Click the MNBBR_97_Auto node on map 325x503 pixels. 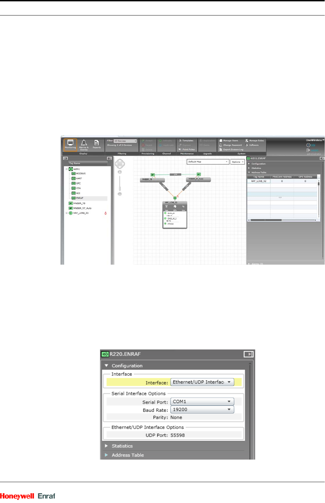point(198,179)
